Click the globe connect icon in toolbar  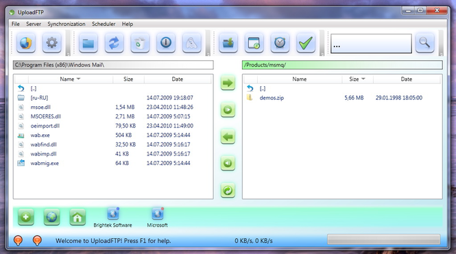26,43
